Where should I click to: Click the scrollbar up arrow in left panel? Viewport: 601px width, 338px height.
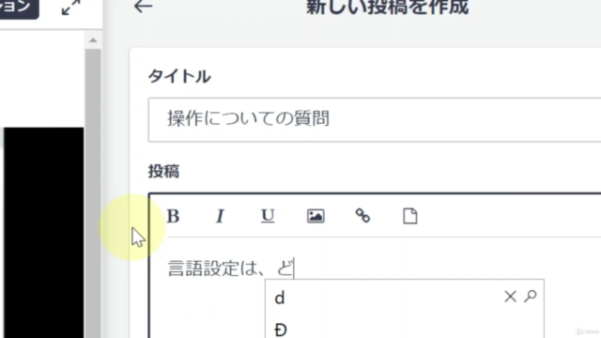tap(93, 39)
